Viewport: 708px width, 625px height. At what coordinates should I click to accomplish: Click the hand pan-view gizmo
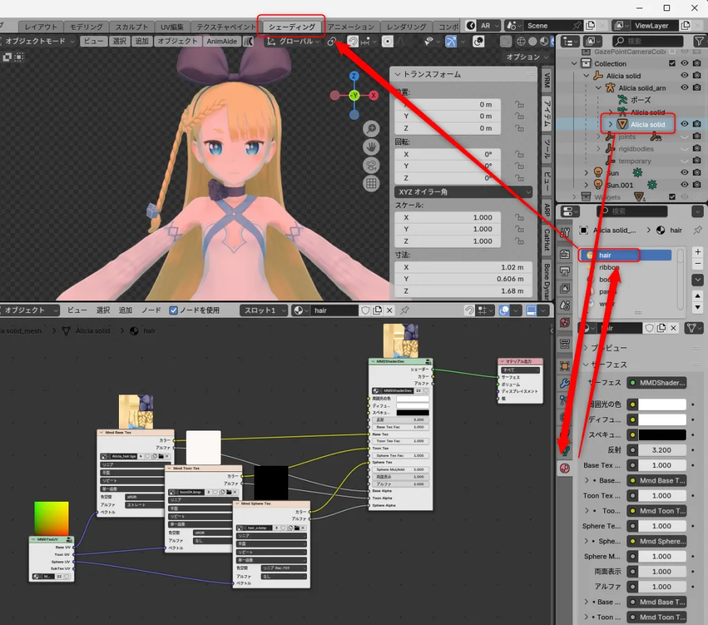(371, 147)
